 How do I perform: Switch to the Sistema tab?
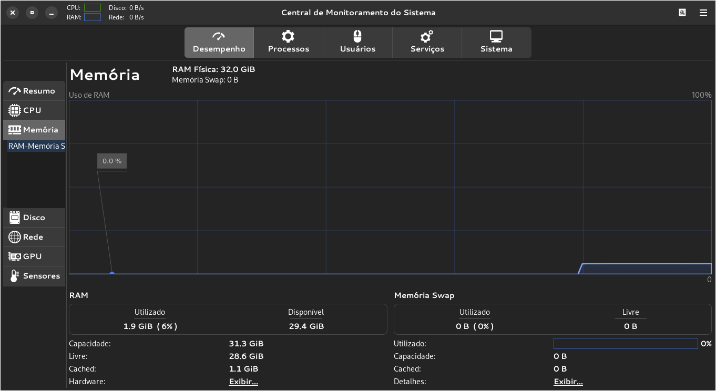click(496, 43)
